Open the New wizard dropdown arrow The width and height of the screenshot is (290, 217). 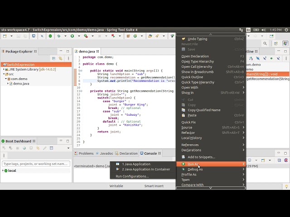pyautogui.click(x=11, y=36)
